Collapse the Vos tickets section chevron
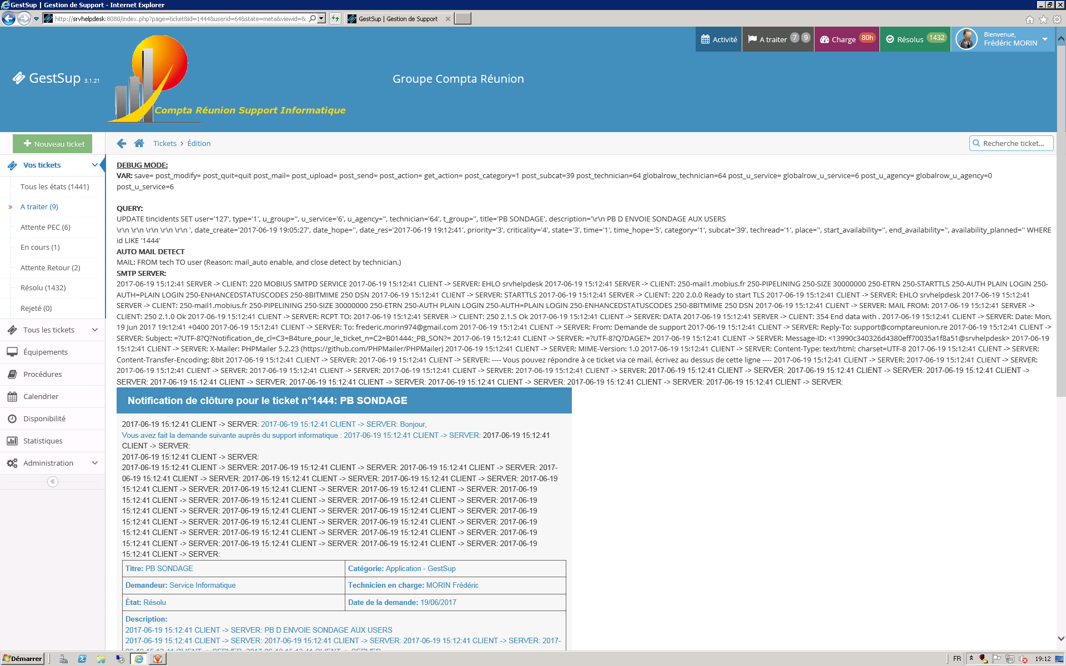 click(x=95, y=165)
